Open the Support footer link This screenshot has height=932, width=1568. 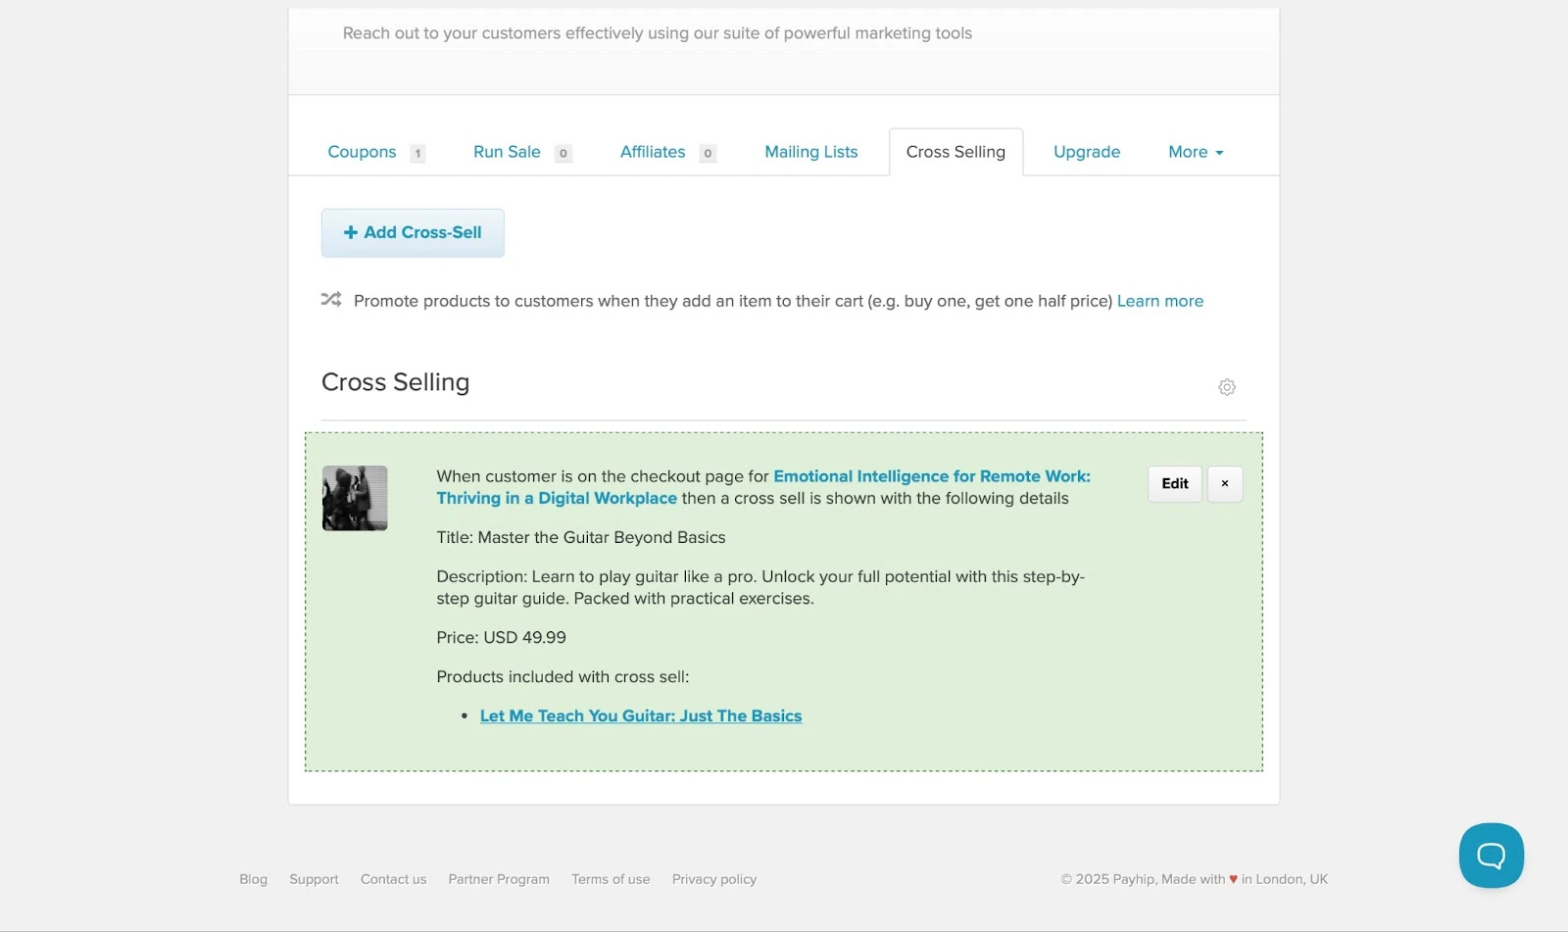click(314, 879)
